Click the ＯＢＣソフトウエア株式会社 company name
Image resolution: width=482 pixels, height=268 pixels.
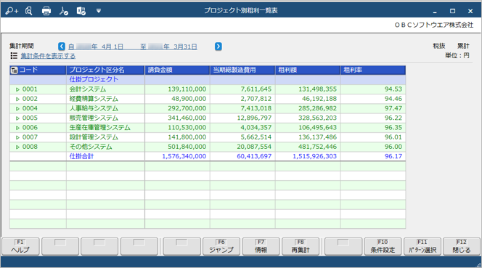[434, 25]
